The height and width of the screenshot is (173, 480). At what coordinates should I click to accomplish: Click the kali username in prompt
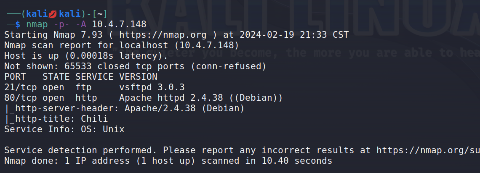pos(37,14)
